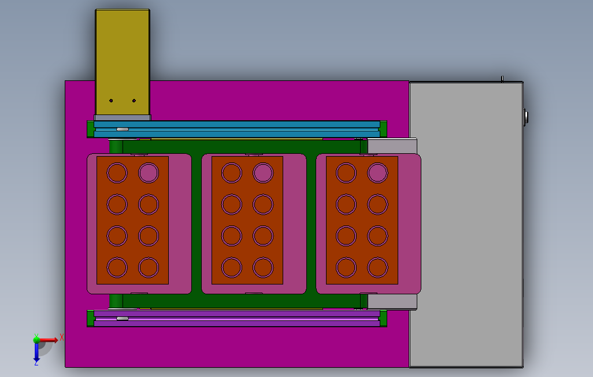Select the white slot on the purple rail
593x377 pixels.
(x=123, y=319)
